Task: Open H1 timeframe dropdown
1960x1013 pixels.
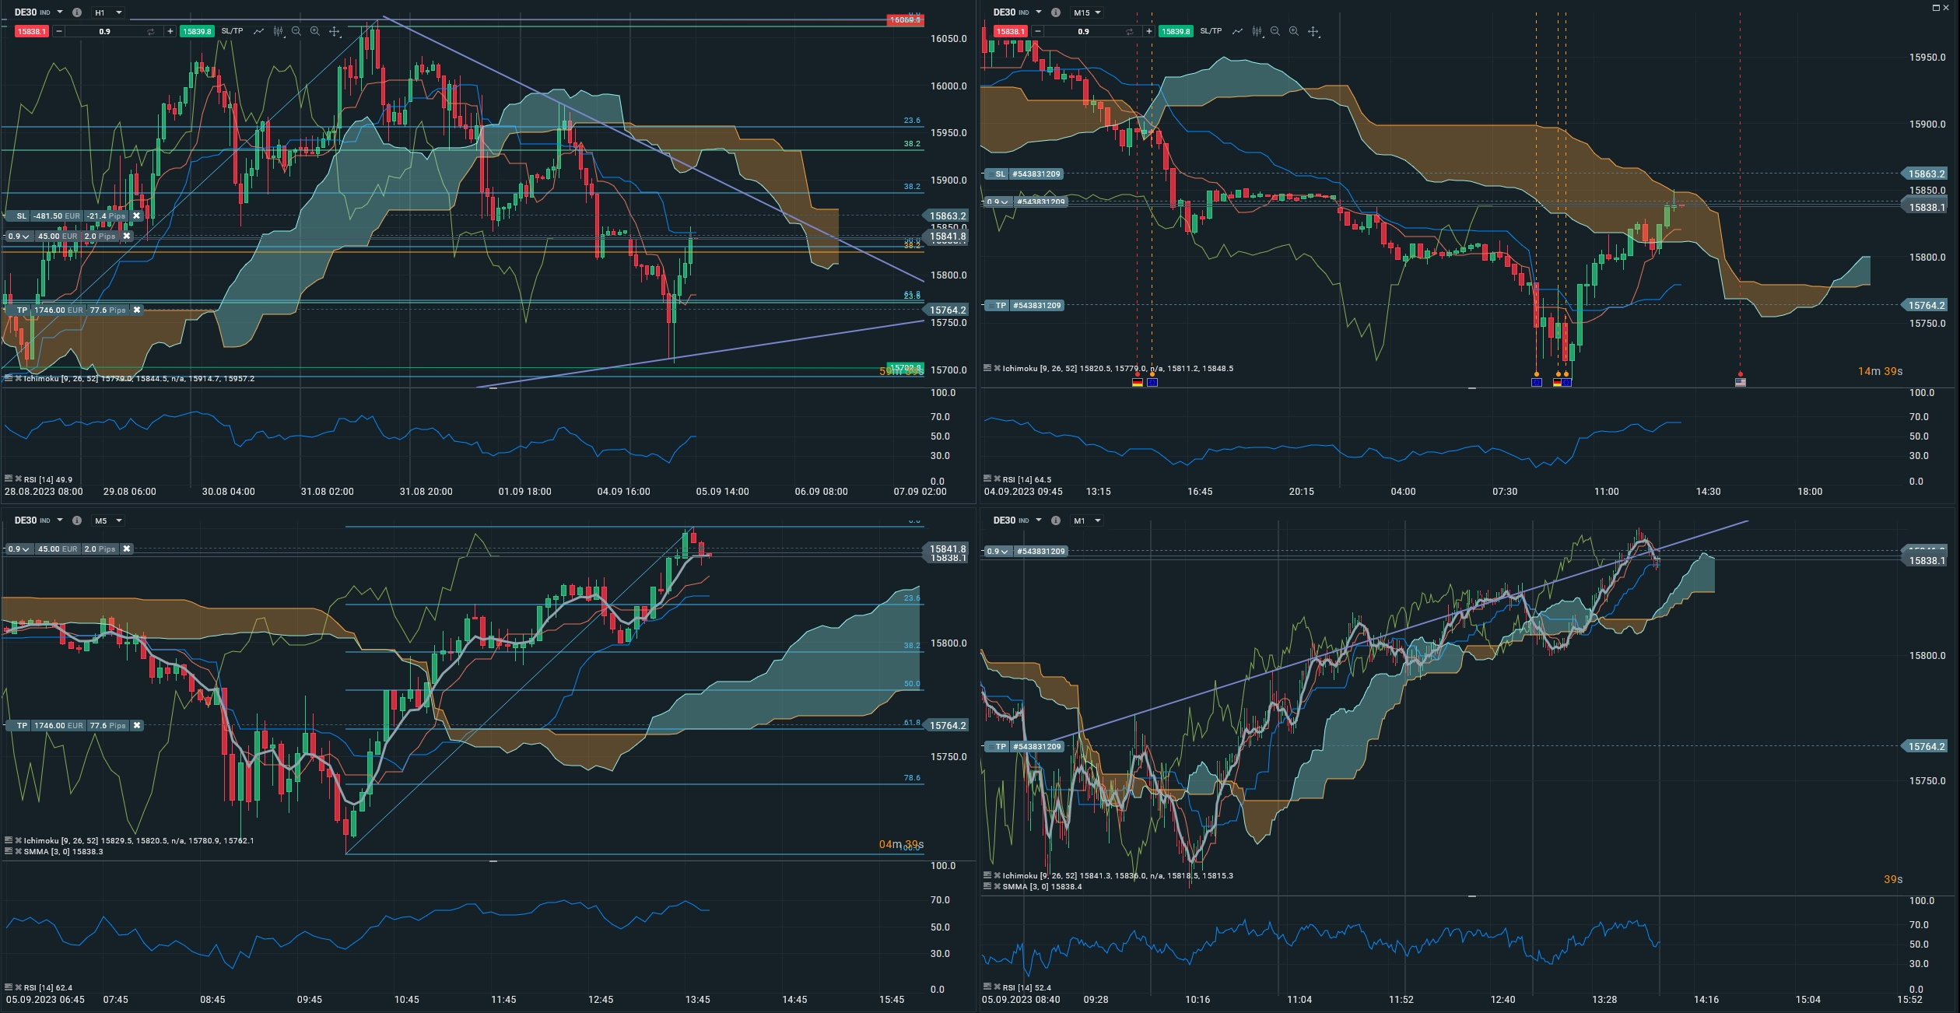Action: coord(108,12)
